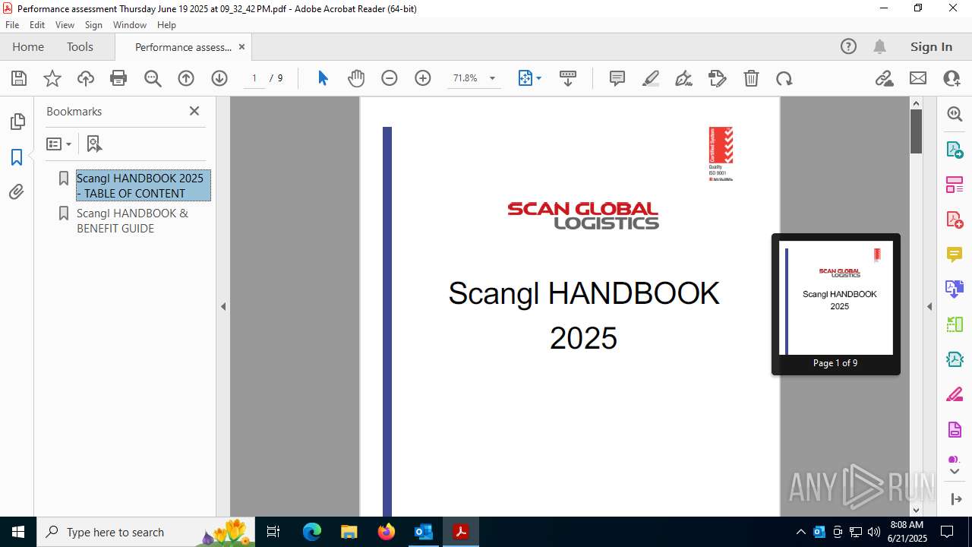The height and width of the screenshot is (547, 972).
Task: Zoom in with the plus button
Action: tap(423, 78)
